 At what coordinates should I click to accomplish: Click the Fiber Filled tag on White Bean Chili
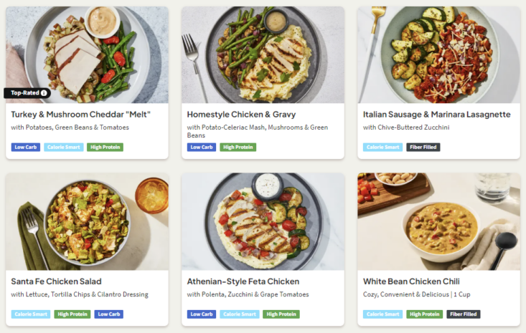click(x=463, y=314)
